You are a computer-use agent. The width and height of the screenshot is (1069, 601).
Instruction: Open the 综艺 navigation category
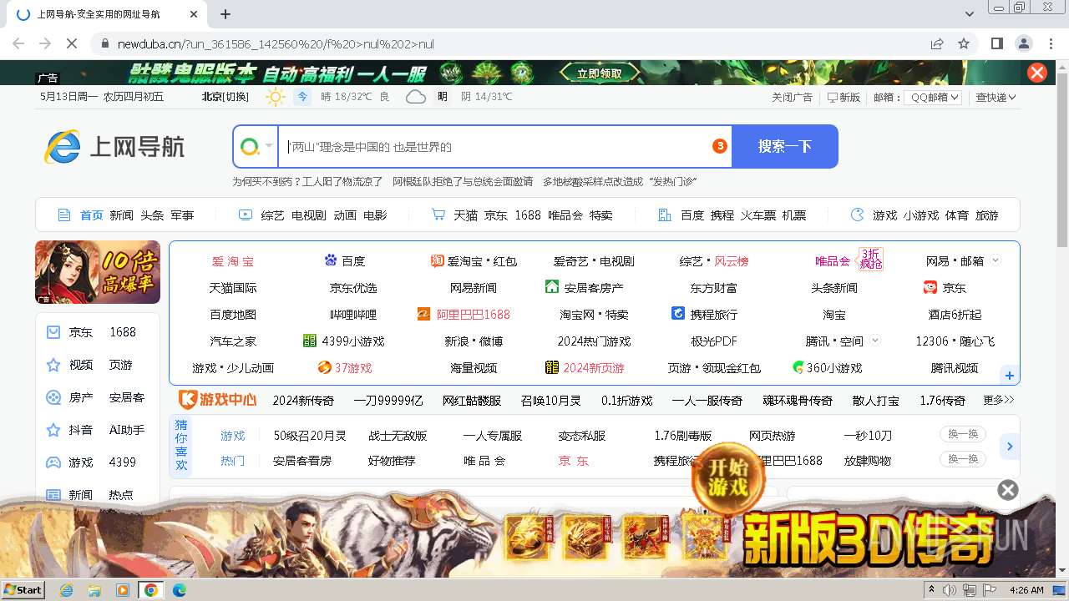coord(272,215)
